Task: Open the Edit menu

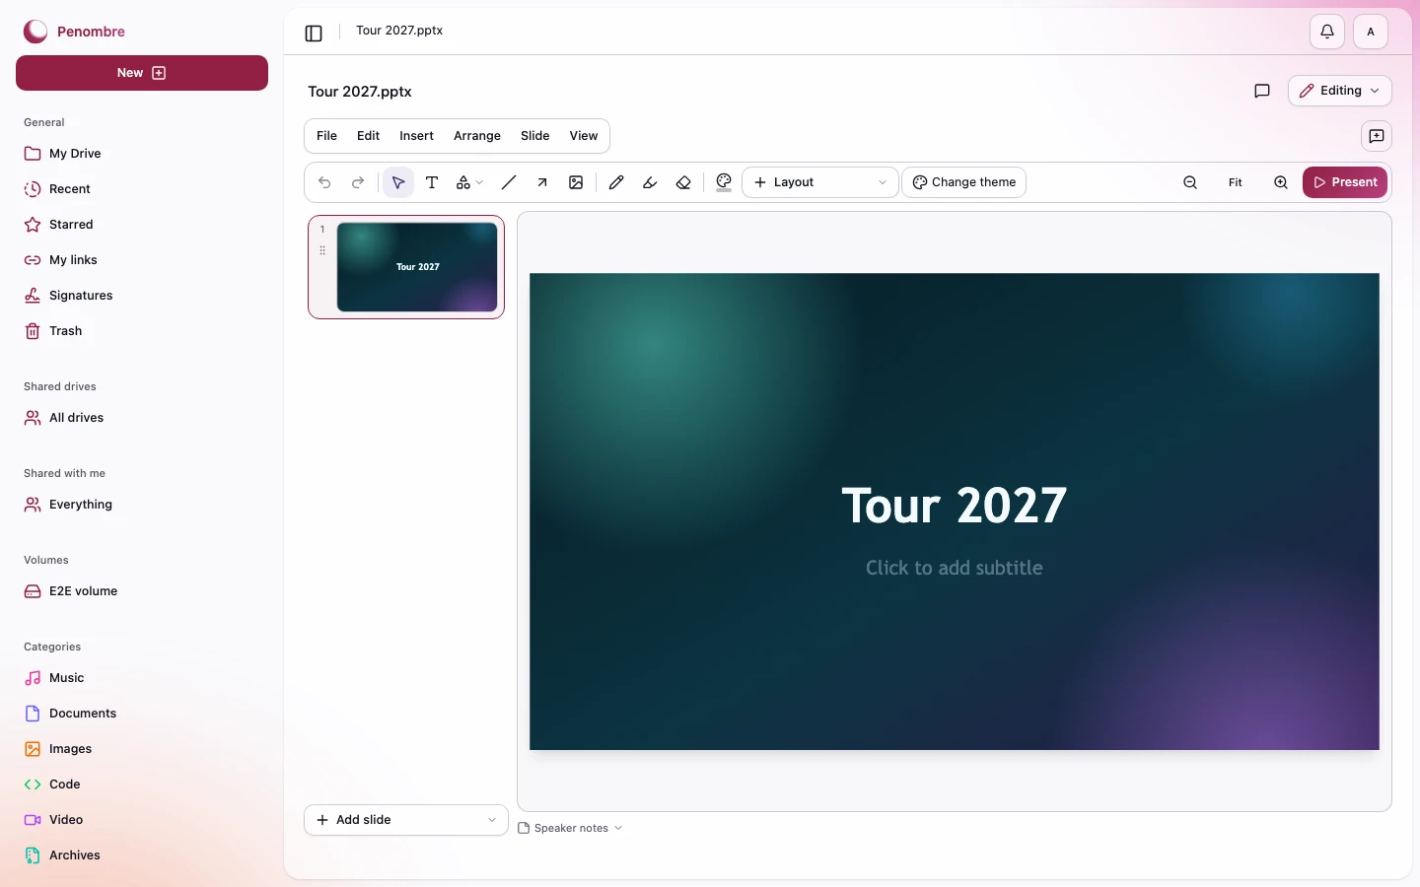Action: [x=368, y=136]
